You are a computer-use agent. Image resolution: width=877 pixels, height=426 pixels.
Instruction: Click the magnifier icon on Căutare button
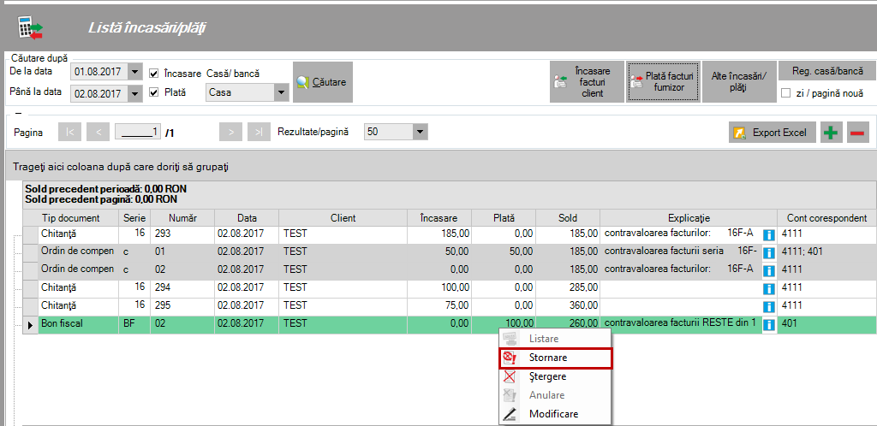click(302, 82)
